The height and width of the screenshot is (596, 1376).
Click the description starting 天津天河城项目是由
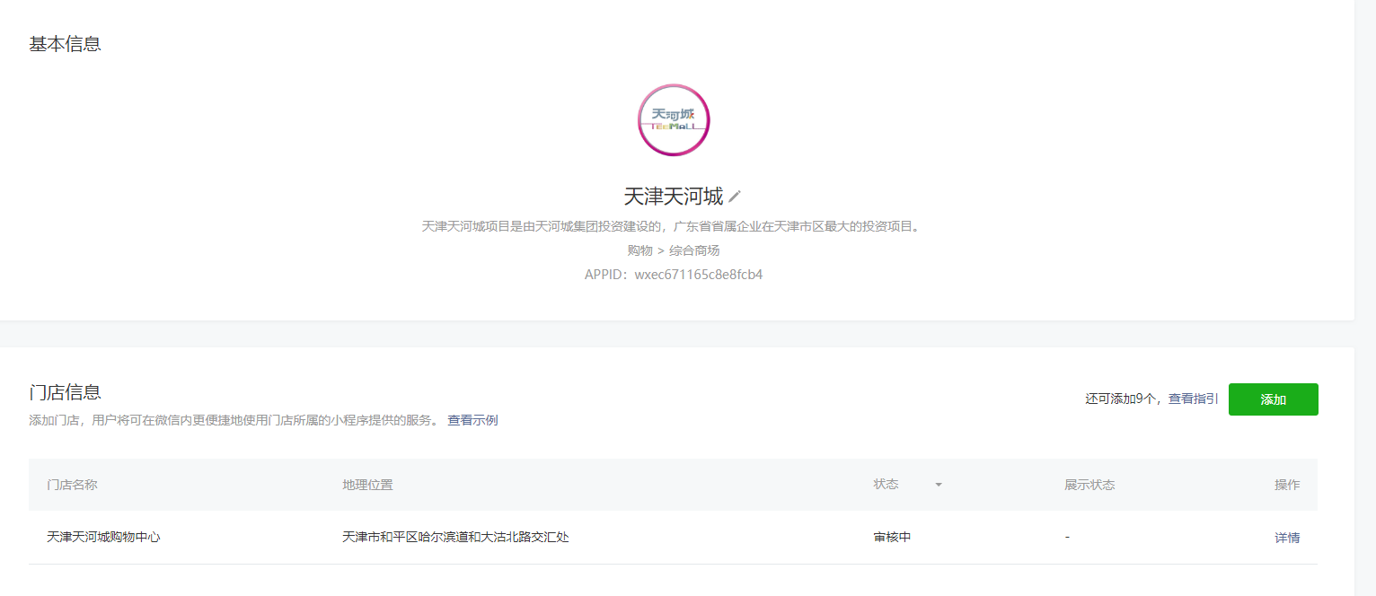pos(673,226)
